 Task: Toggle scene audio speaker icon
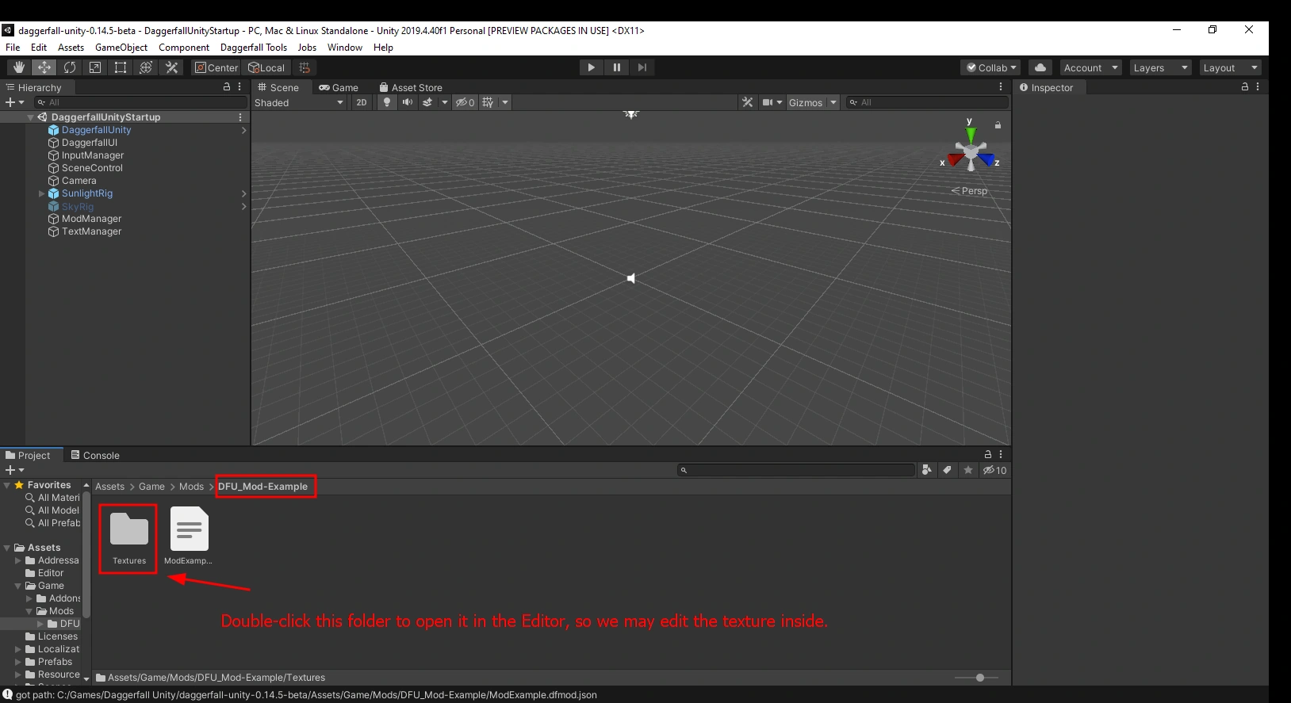[407, 102]
